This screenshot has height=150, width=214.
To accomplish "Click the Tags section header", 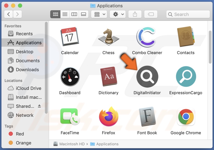I will coord(9,126).
